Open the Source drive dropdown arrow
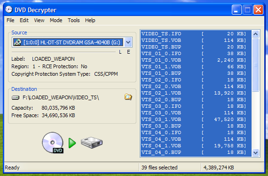 click(128, 42)
